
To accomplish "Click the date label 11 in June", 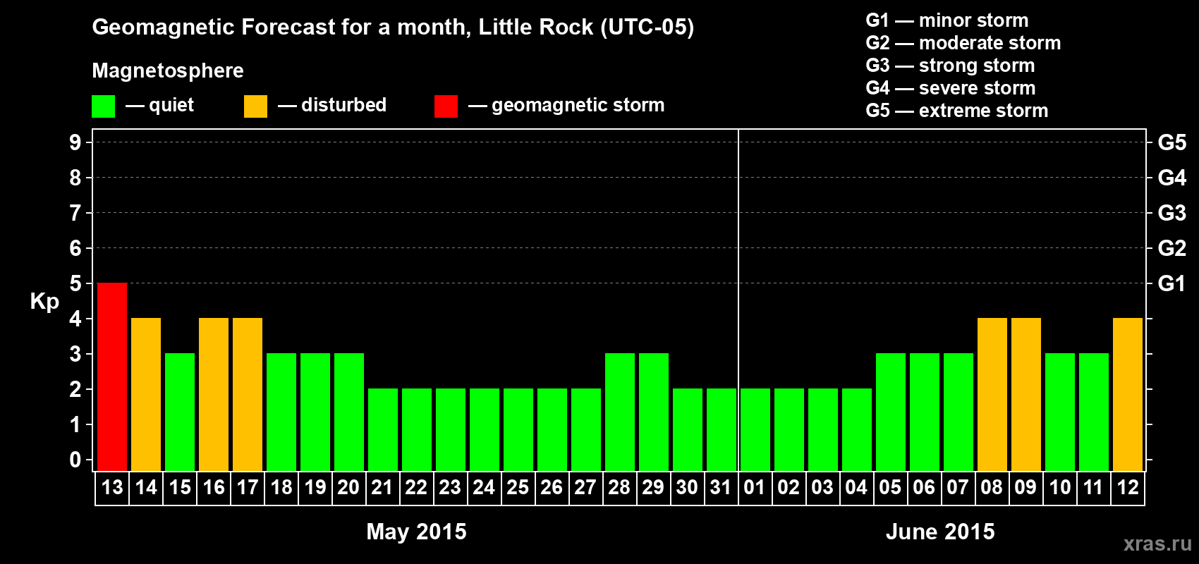I will click(x=1094, y=488).
